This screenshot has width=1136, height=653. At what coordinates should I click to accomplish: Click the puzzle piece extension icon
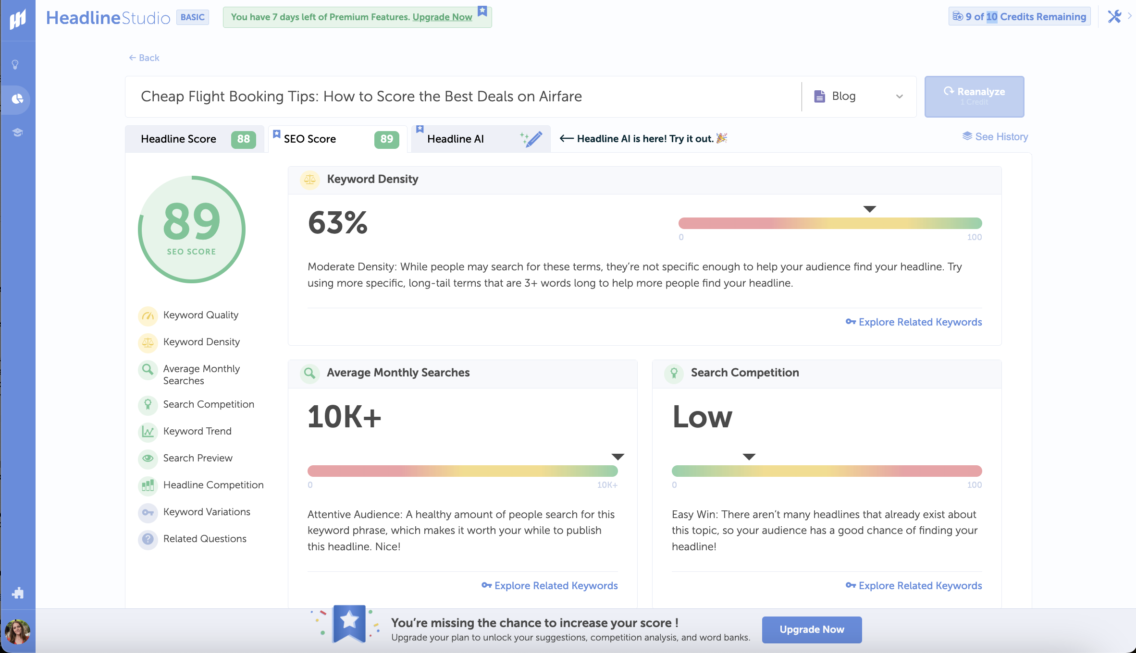pyautogui.click(x=18, y=593)
